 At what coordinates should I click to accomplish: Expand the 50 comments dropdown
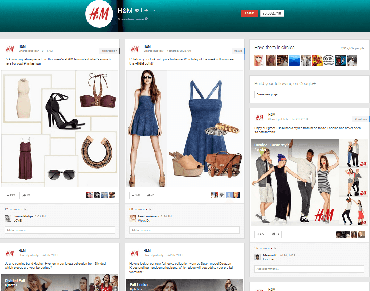point(141,209)
